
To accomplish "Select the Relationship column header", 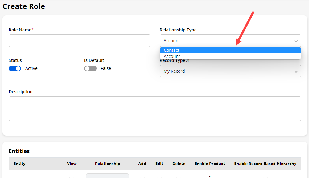I will (107, 164).
